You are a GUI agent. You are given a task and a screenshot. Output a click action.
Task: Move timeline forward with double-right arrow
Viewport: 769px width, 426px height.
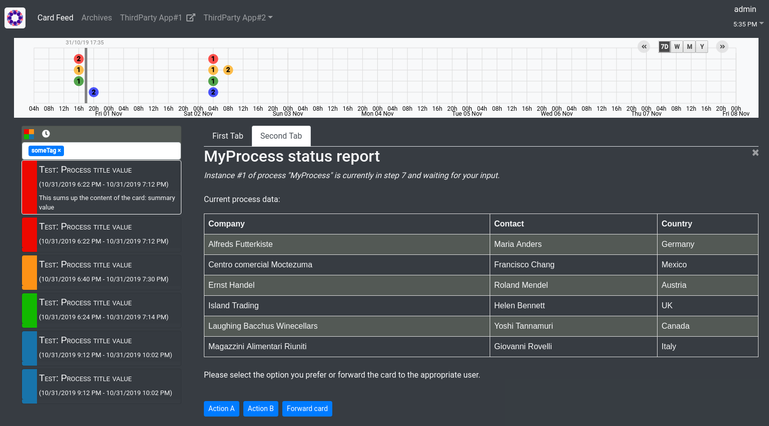pos(722,47)
